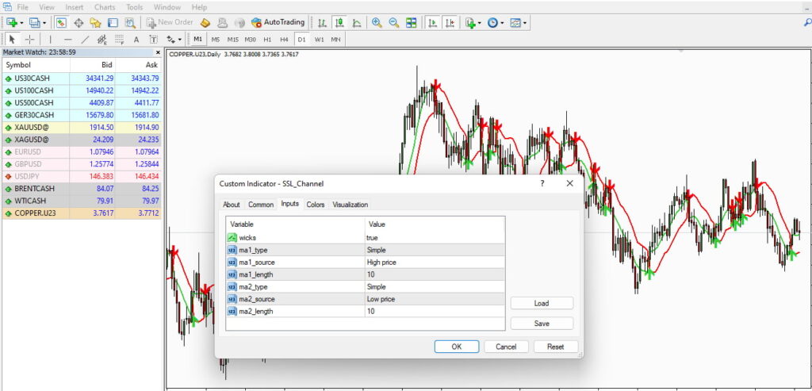Open the wicks value true
Viewport: 812px width, 391px height.
(x=435, y=238)
